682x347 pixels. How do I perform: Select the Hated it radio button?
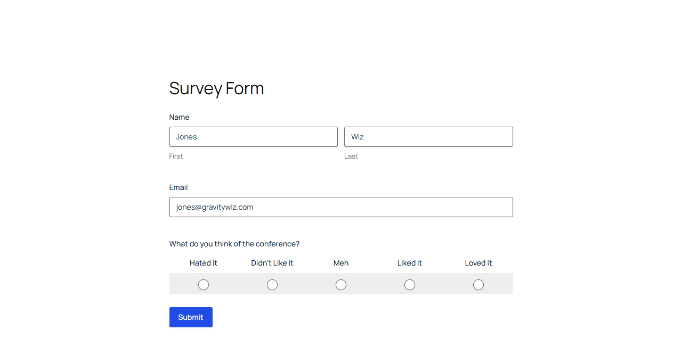pos(204,285)
